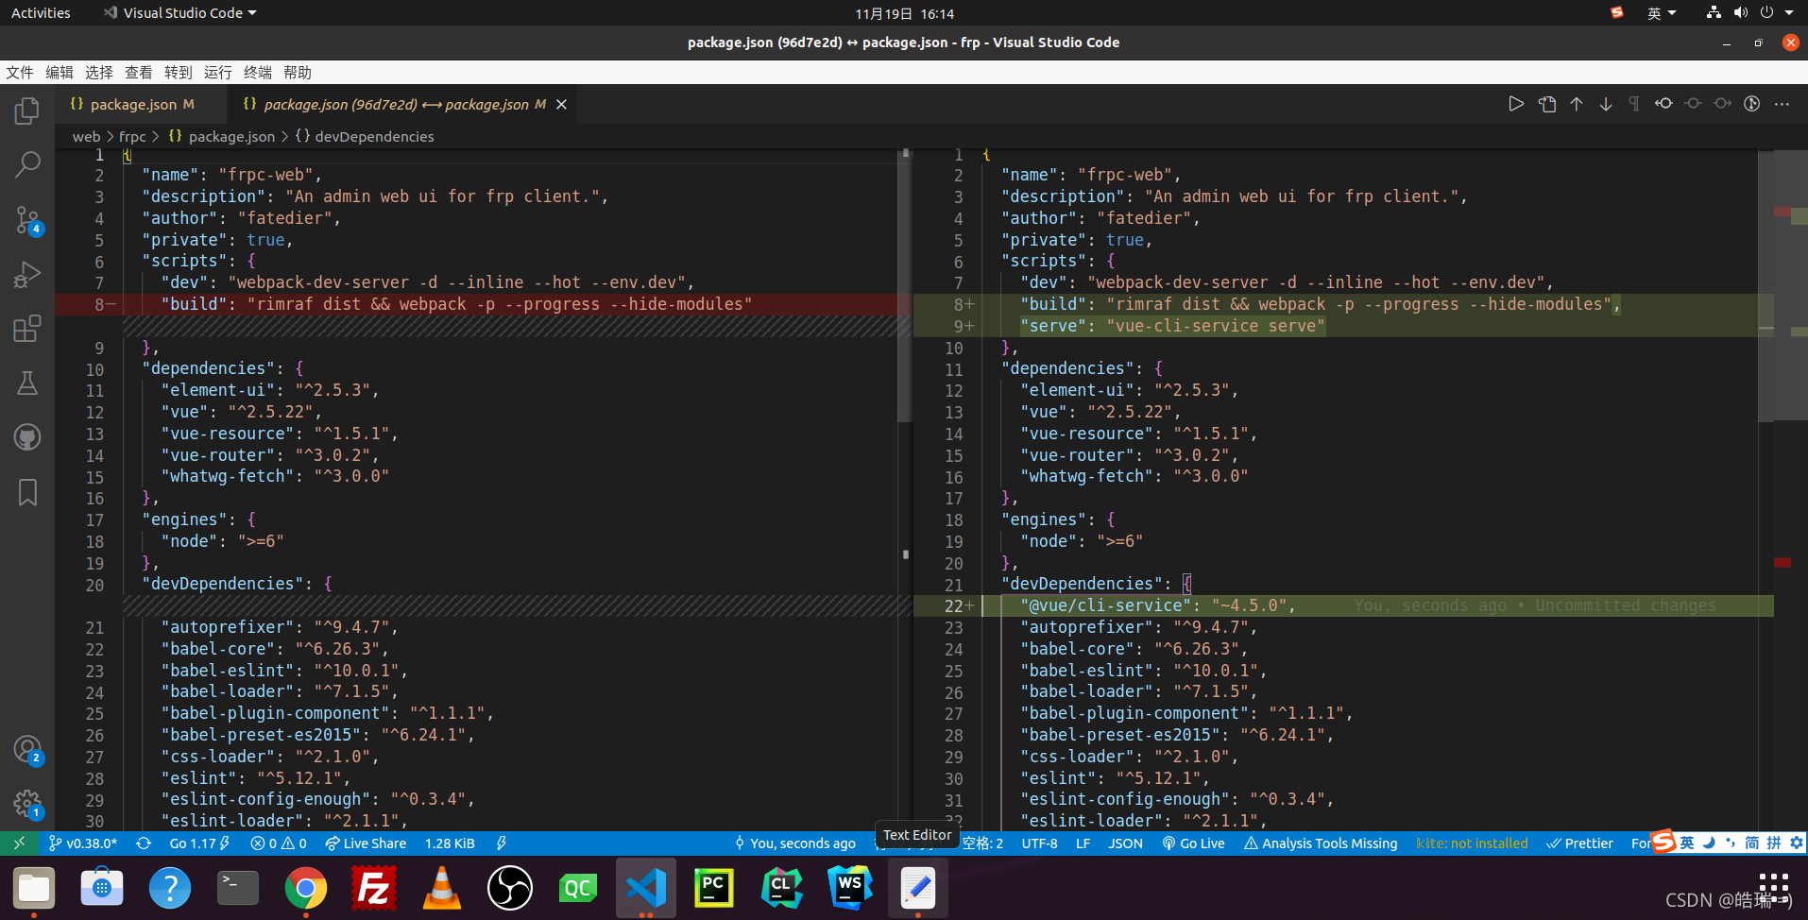Click the Activities button
This screenshot has height=920, width=1808.
(41, 13)
